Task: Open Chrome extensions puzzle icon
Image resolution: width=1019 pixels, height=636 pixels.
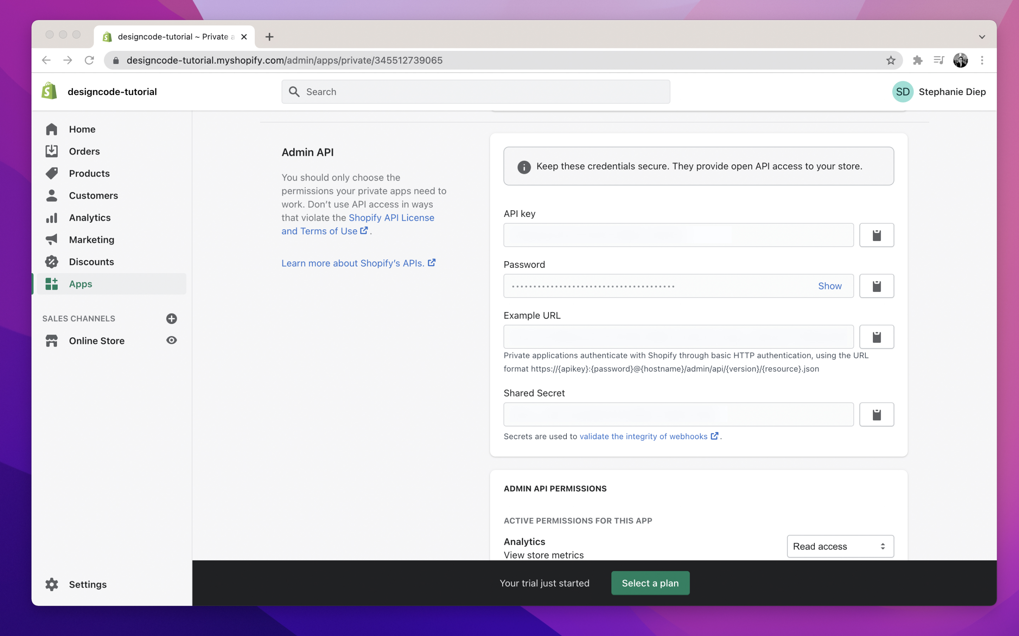Action: 917,60
